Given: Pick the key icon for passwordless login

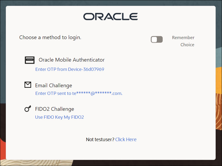Looking at the screenshot, I should click(x=28, y=108).
